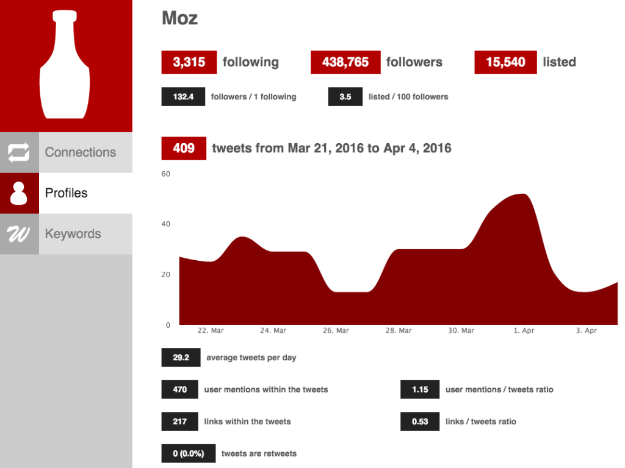Screen dimensions: 625x468
Task: Click the 438,765 followers count badge
Action: click(x=345, y=62)
